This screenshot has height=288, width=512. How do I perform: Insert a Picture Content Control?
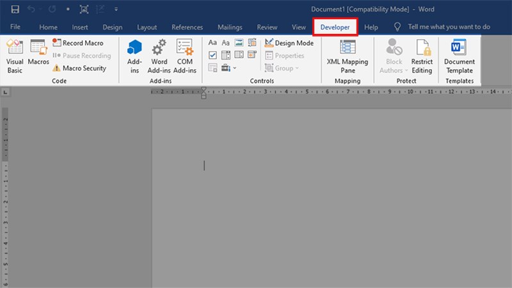(238, 43)
